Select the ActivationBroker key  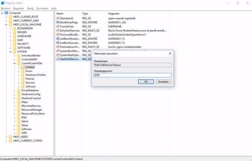pos(31,56)
